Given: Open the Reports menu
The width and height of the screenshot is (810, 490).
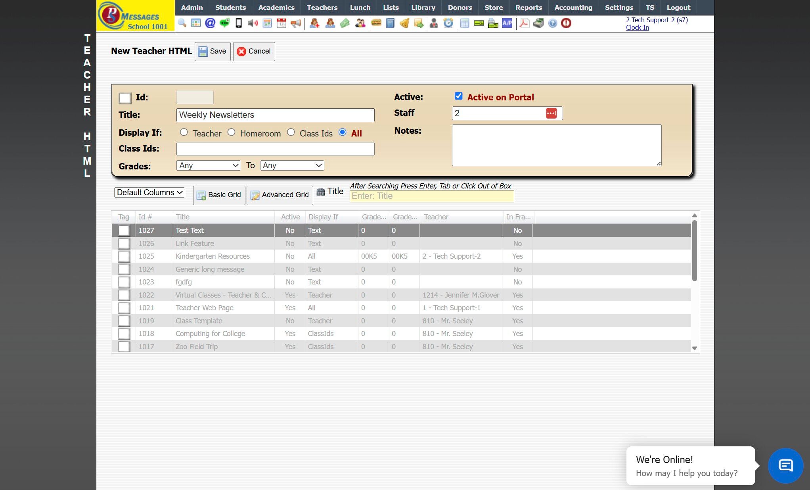Looking at the screenshot, I should (528, 8).
